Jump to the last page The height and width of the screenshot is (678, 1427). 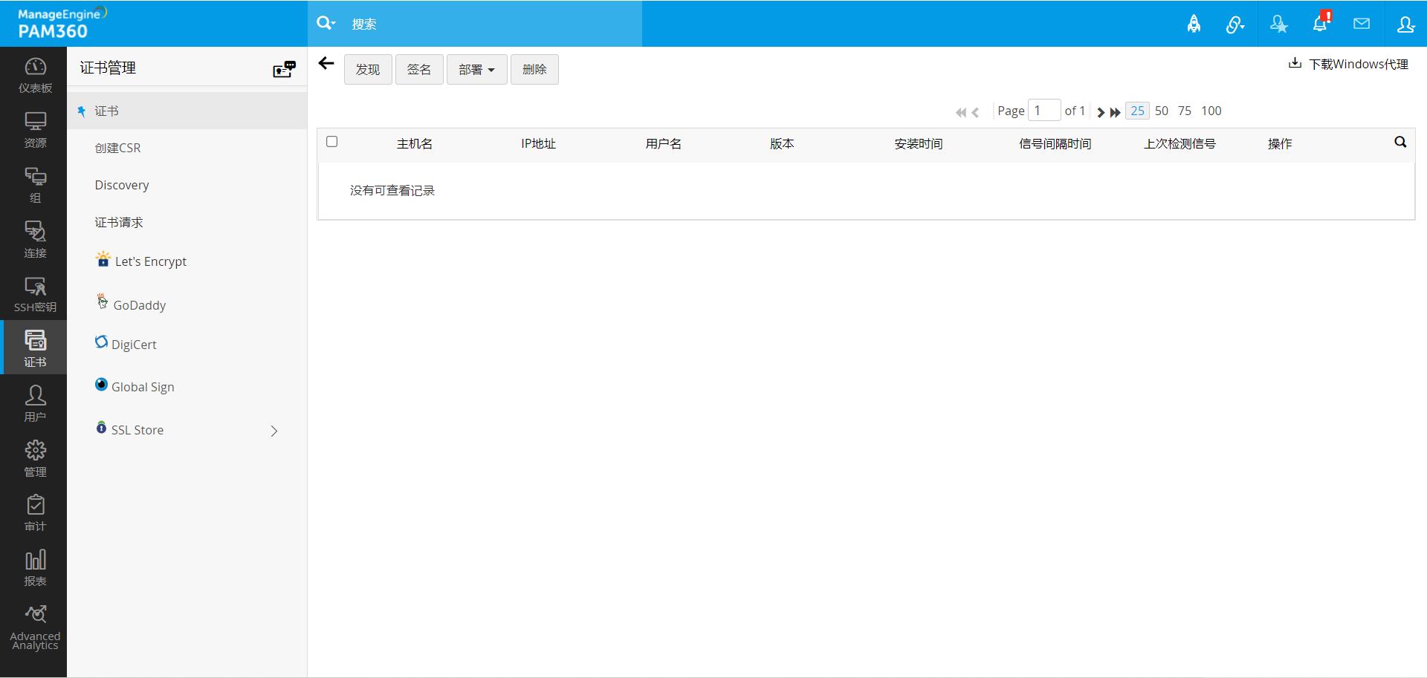tap(1115, 112)
